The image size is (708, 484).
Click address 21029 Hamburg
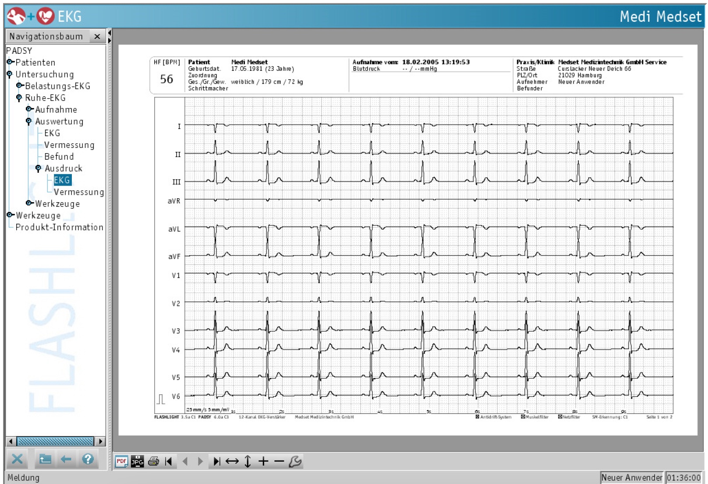pos(580,75)
